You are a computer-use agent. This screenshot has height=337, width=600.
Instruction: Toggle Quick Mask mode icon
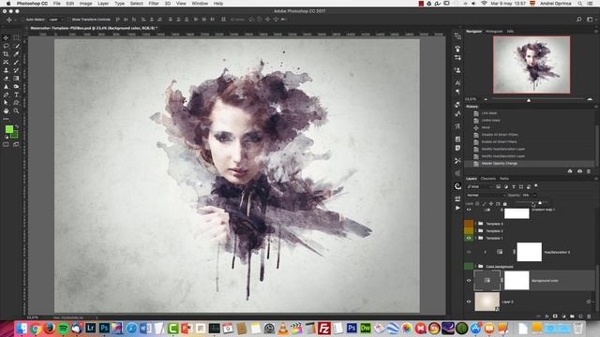point(7,144)
